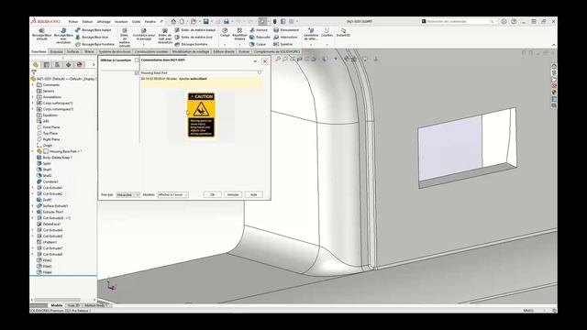Viewport: 587px width, 330px height.
Task: Click the Annuler button
Action: pos(233,195)
